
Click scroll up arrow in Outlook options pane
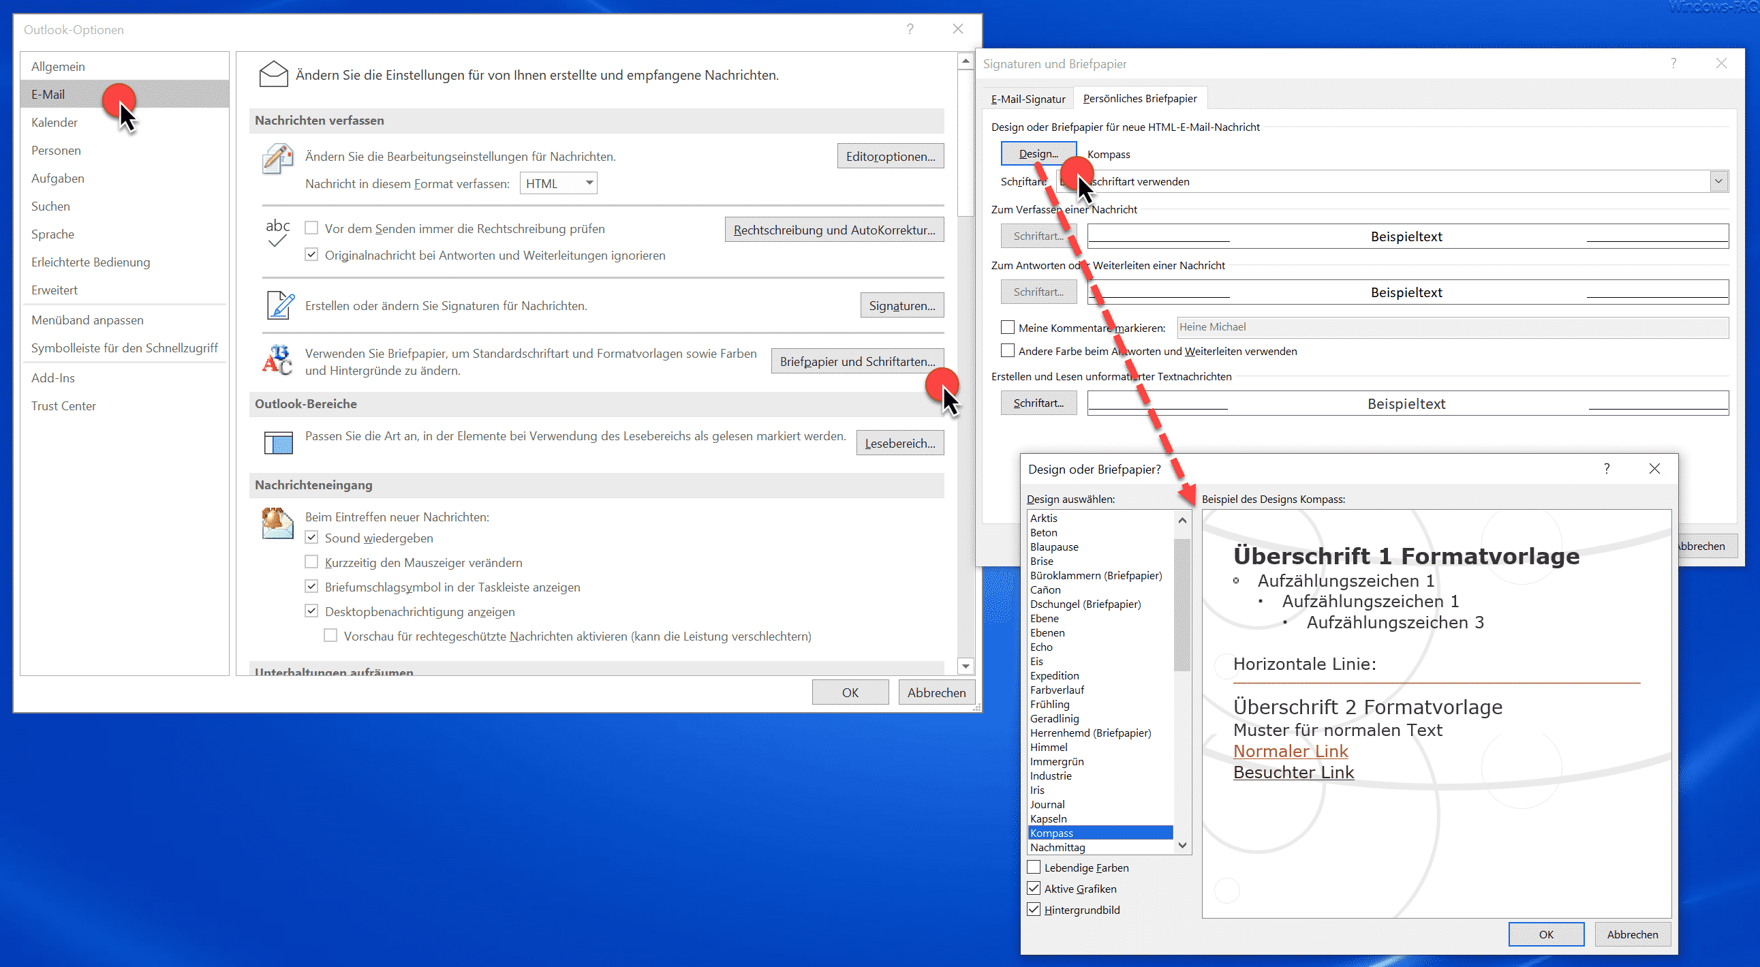[966, 61]
